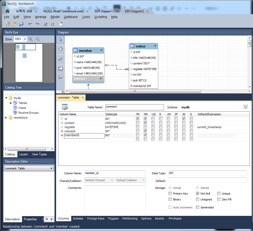Click the Table Name input field
Viewport: 253px width, 231px height.
135,107
